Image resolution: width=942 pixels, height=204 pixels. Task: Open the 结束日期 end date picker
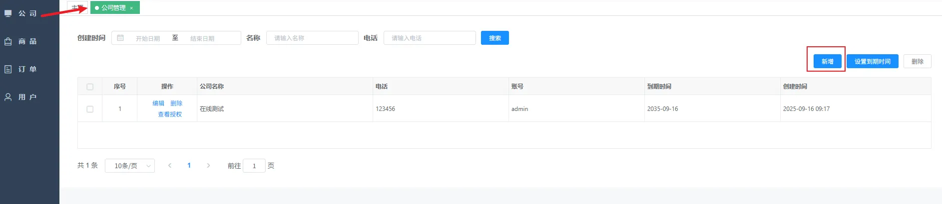(x=202, y=38)
